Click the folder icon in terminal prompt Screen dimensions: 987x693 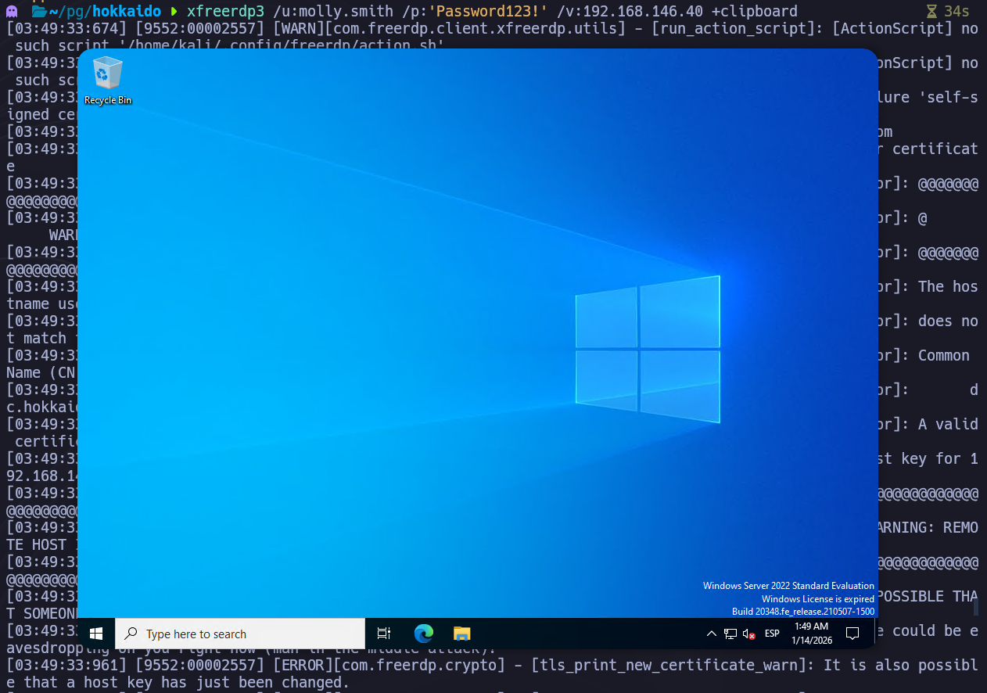pos(38,11)
